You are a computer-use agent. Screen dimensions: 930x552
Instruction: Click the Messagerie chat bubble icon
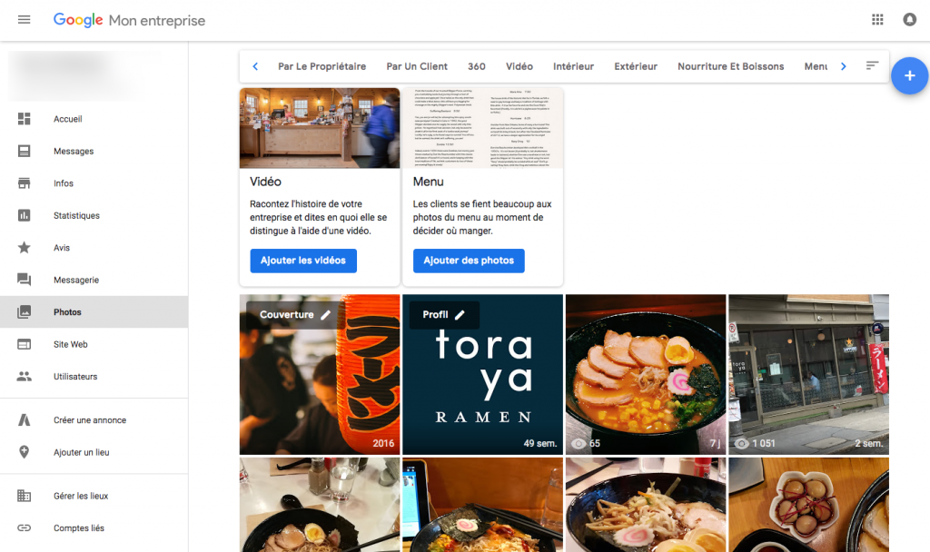24,280
